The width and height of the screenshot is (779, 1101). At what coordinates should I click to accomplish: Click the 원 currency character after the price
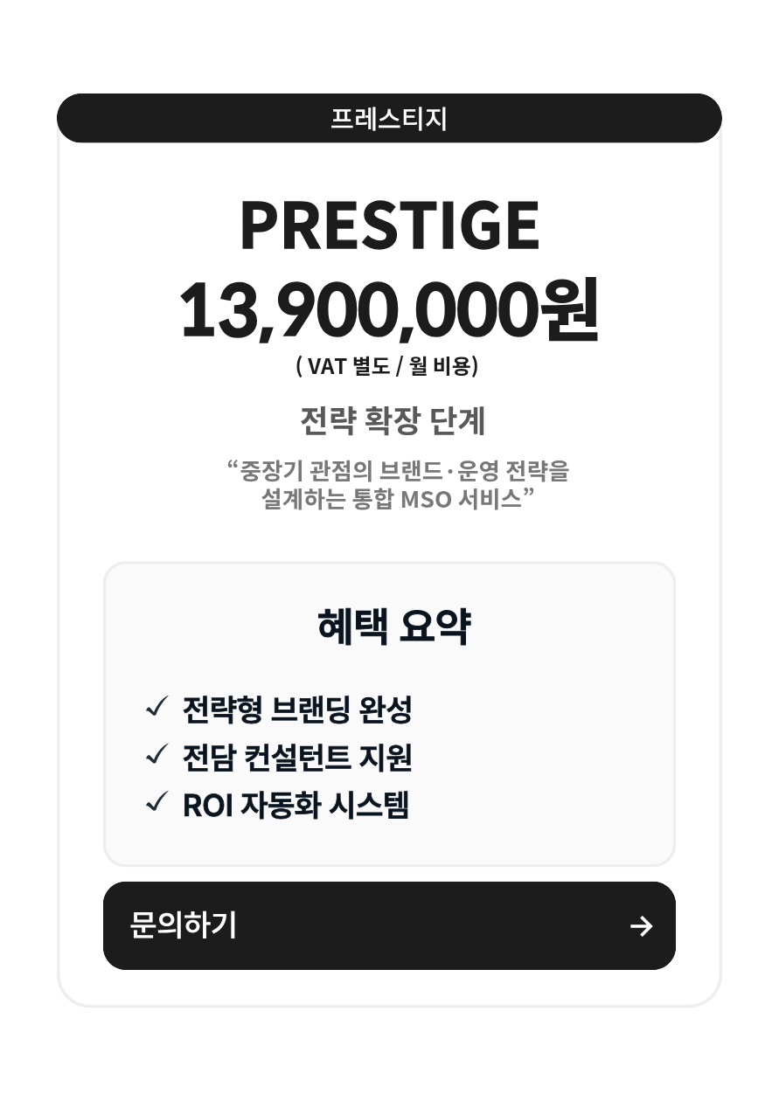[x=570, y=311]
